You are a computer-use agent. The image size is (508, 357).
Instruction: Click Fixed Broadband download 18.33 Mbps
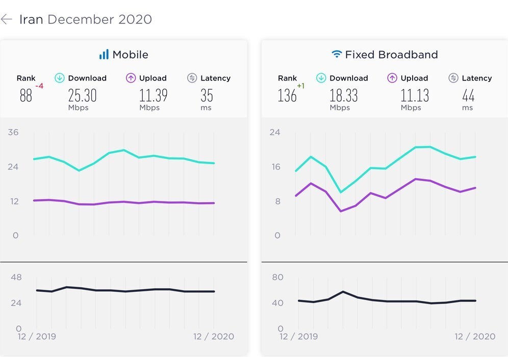tap(344, 95)
